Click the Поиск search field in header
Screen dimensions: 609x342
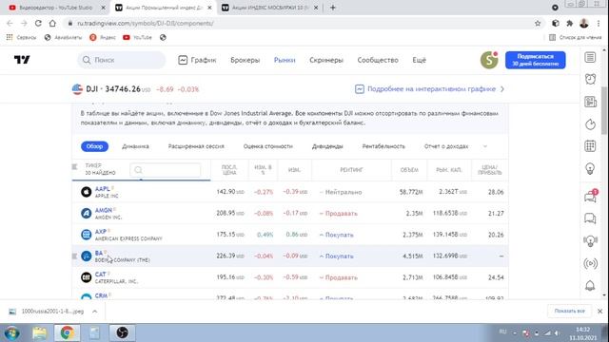(122, 60)
